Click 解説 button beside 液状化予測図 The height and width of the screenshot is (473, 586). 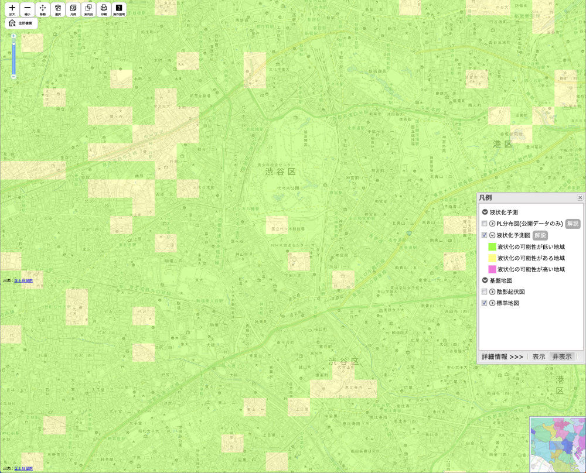540,235
